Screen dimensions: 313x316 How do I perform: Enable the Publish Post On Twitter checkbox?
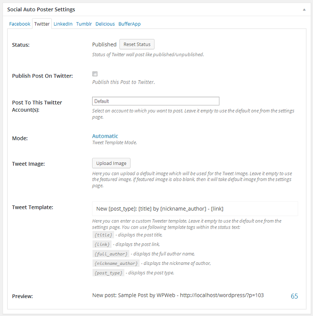point(95,74)
